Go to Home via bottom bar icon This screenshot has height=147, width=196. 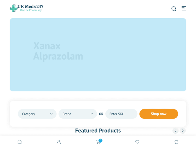click(20, 142)
